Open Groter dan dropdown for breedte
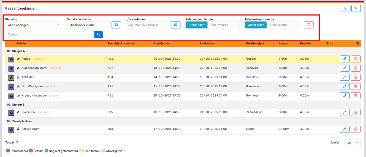Viewport: 366px width, 157px height. tap(256, 25)
